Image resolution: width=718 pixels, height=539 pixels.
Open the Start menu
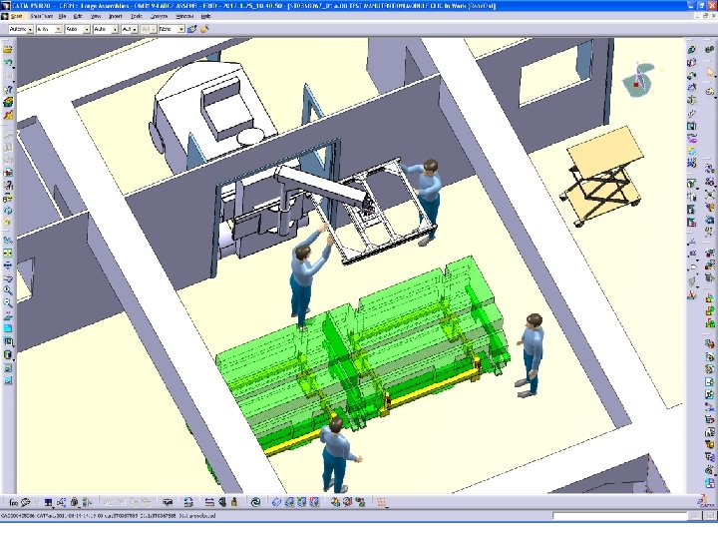[16, 16]
